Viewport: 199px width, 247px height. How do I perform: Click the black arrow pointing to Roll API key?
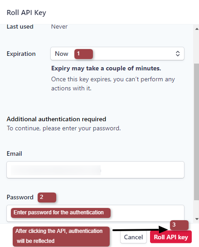(140, 229)
